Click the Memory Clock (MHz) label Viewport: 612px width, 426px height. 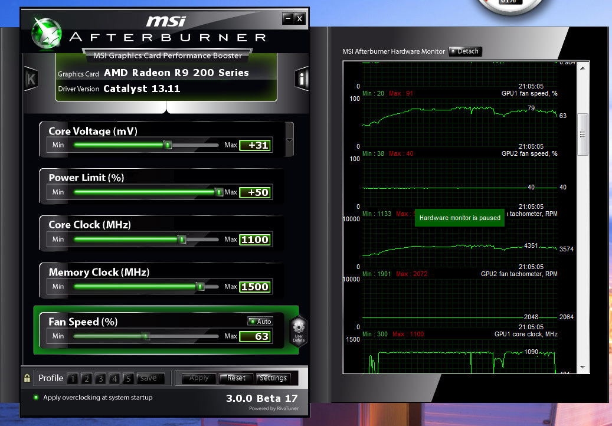click(99, 272)
